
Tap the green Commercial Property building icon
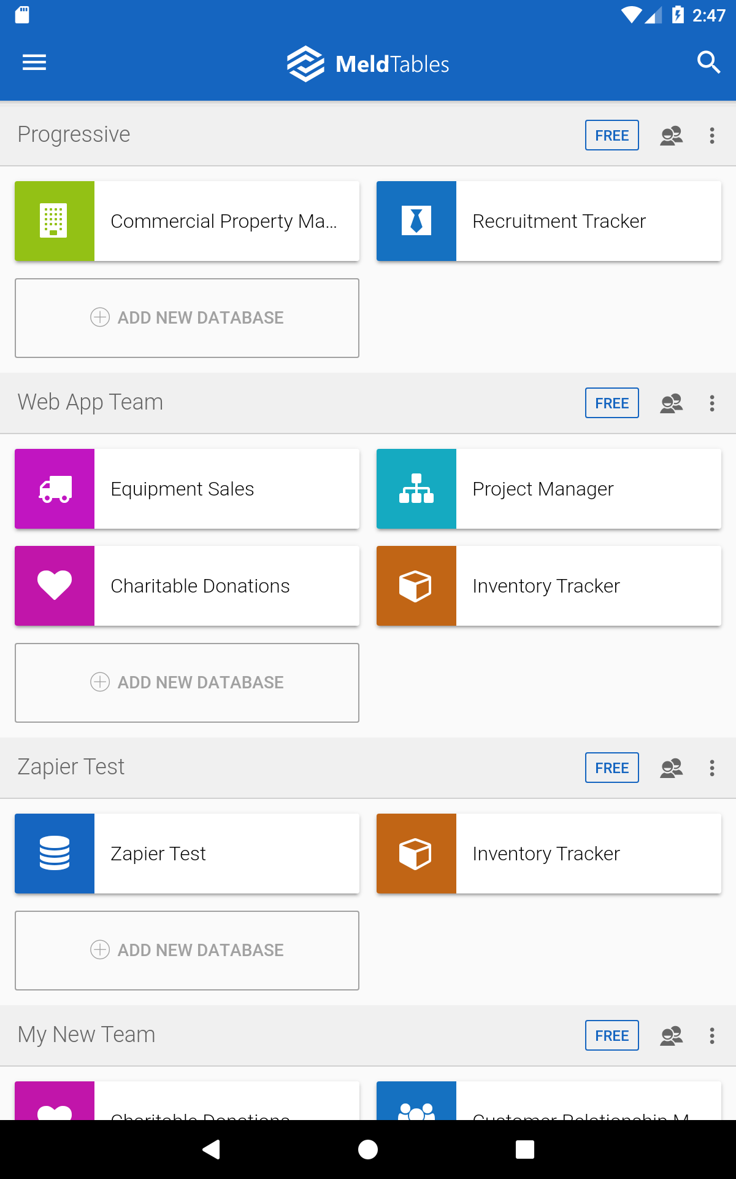55,221
